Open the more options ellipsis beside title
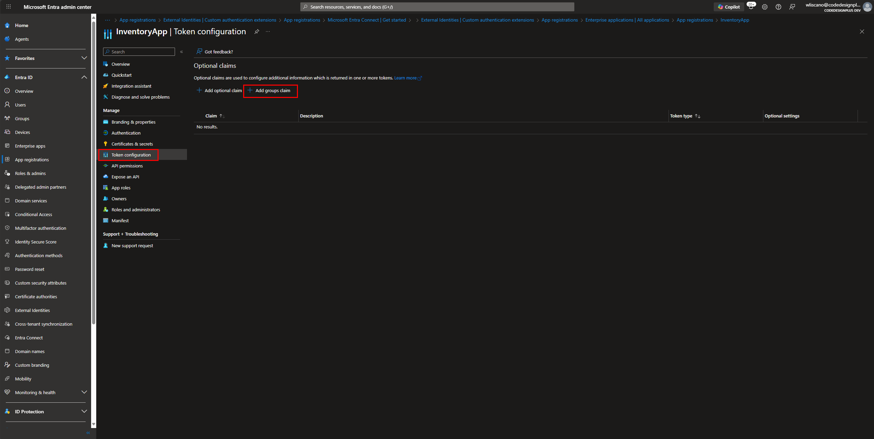The image size is (874, 439). [x=268, y=32]
